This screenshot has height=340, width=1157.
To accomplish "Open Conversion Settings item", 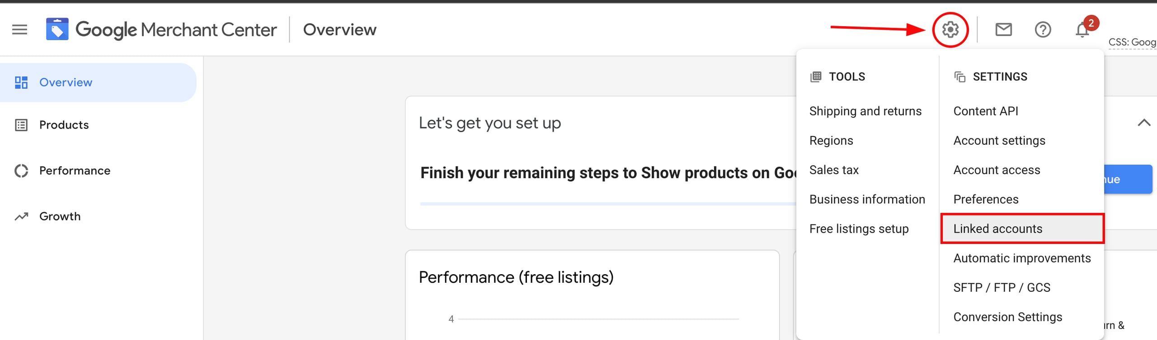I will (1007, 317).
